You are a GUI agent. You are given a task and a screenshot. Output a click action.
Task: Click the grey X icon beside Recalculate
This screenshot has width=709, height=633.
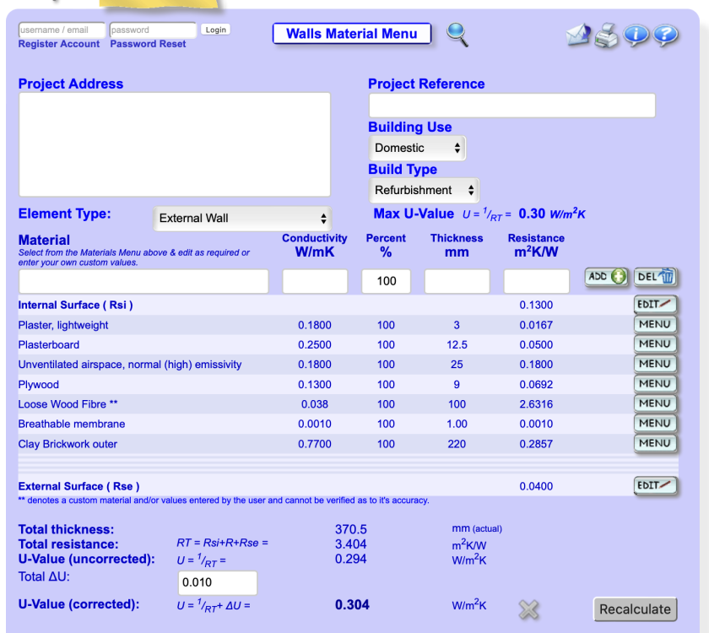click(x=528, y=609)
